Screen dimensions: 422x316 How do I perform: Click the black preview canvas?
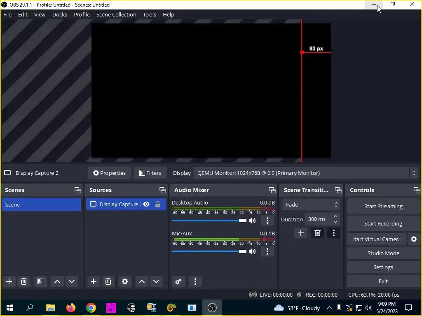pos(211,91)
